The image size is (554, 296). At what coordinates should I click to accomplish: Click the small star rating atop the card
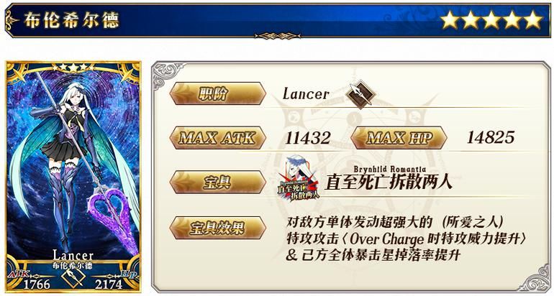(x=73, y=67)
